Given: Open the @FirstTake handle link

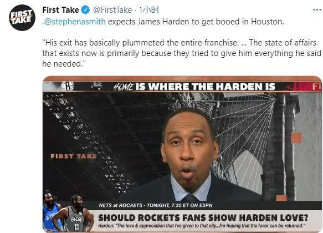Looking at the screenshot, I should (112, 10).
